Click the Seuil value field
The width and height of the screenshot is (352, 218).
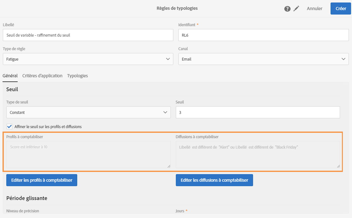[257, 112]
